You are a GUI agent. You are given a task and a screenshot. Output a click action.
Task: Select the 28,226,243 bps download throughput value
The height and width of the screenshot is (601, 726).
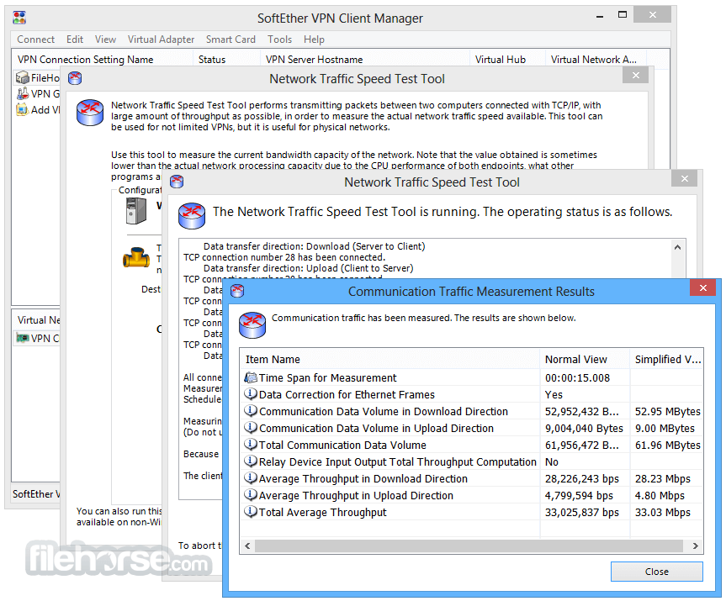pos(582,478)
